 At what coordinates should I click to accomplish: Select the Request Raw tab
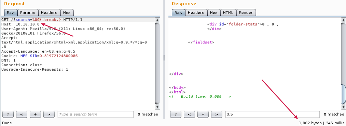pyautogui.click(x=11, y=13)
